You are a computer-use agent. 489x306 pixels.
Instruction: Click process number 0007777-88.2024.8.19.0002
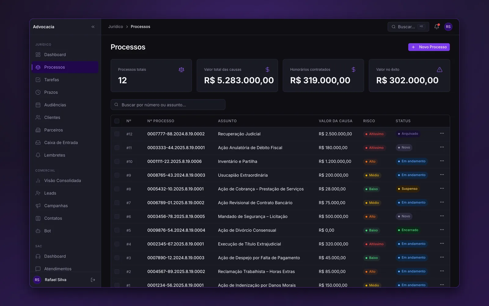coord(176,134)
